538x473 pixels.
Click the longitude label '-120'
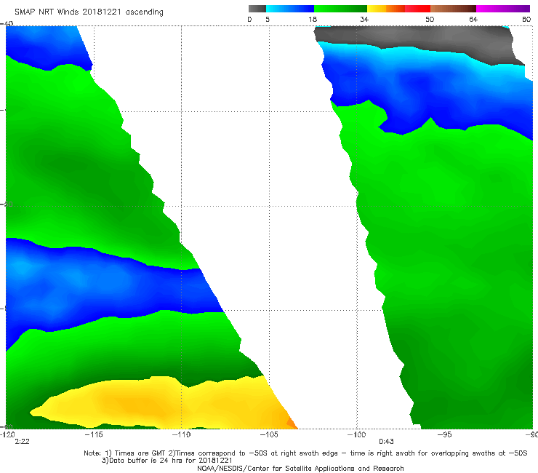[7, 435]
